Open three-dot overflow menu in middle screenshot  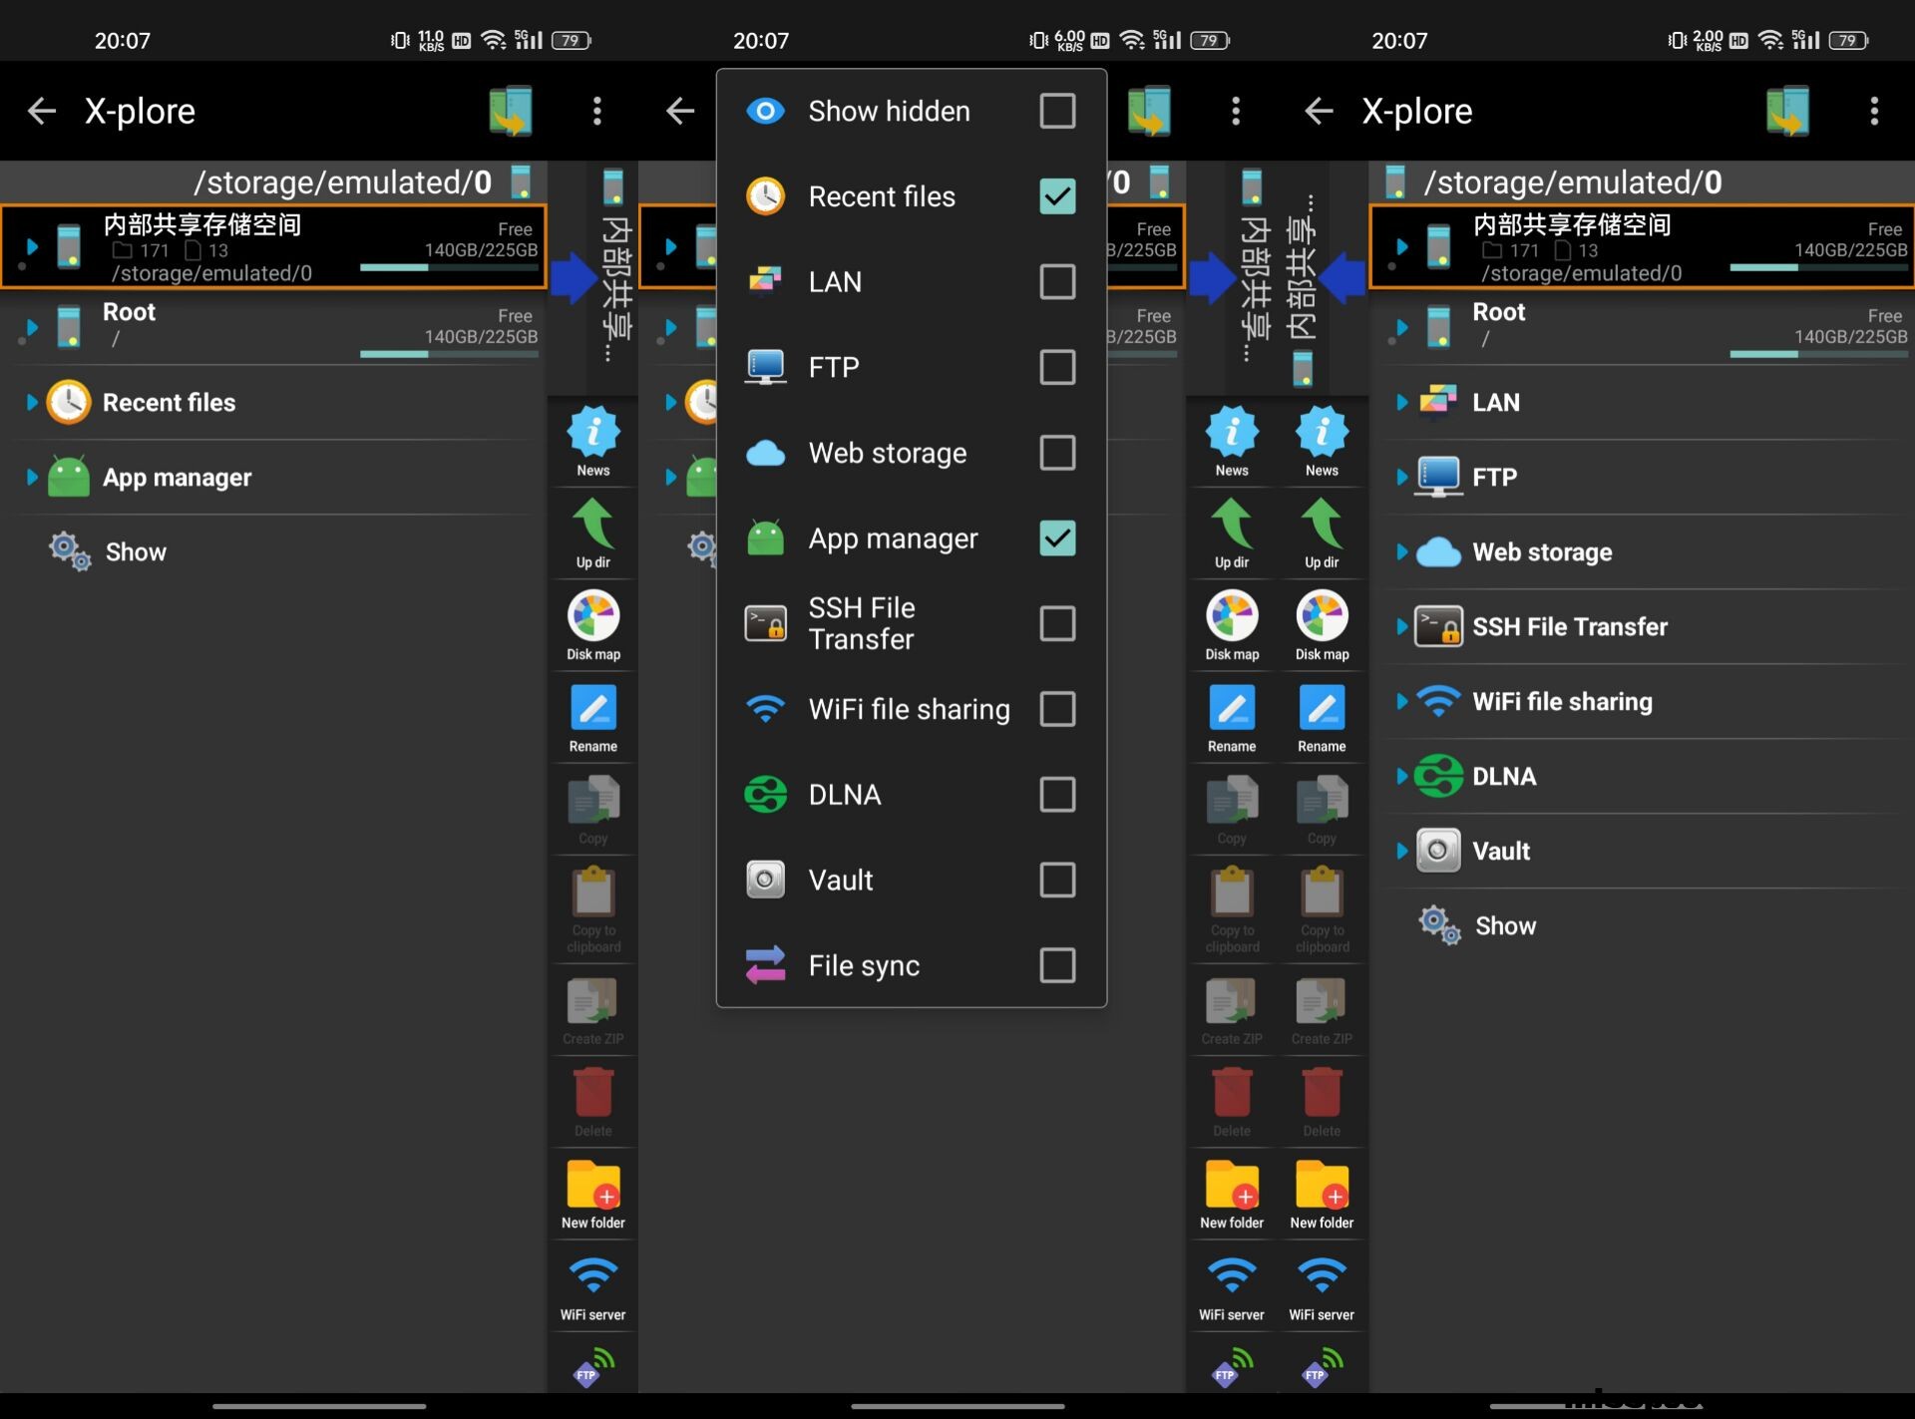tap(1236, 111)
